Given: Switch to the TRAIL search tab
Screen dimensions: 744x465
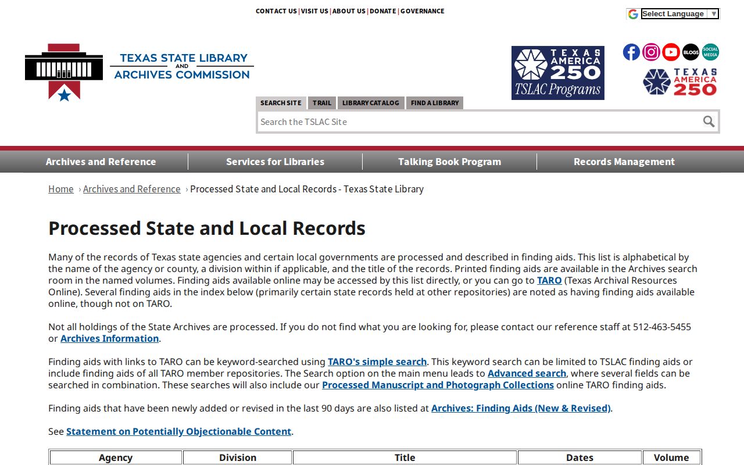Looking at the screenshot, I should (x=322, y=103).
